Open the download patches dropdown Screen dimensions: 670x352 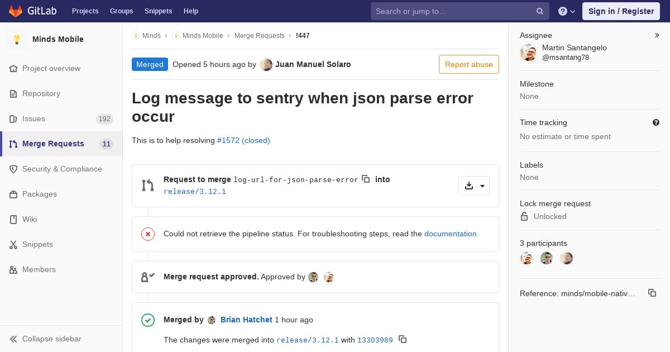click(x=474, y=186)
